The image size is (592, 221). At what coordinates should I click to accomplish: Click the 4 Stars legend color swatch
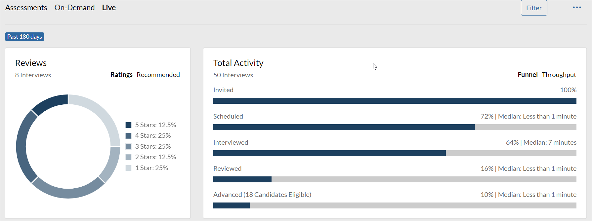pos(129,136)
